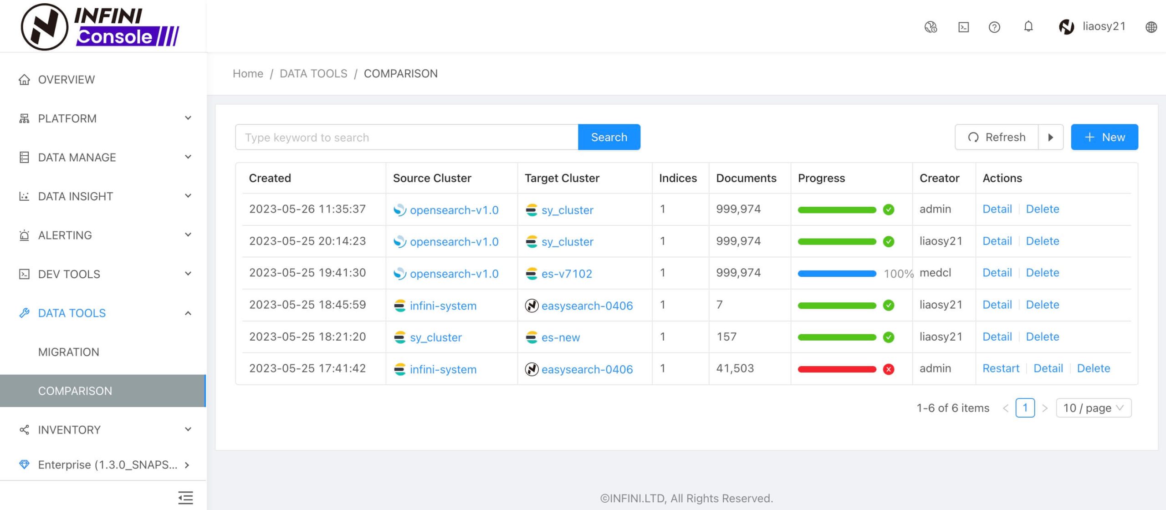
Task: Open the command terminal icon in header
Action: pos(963,27)
